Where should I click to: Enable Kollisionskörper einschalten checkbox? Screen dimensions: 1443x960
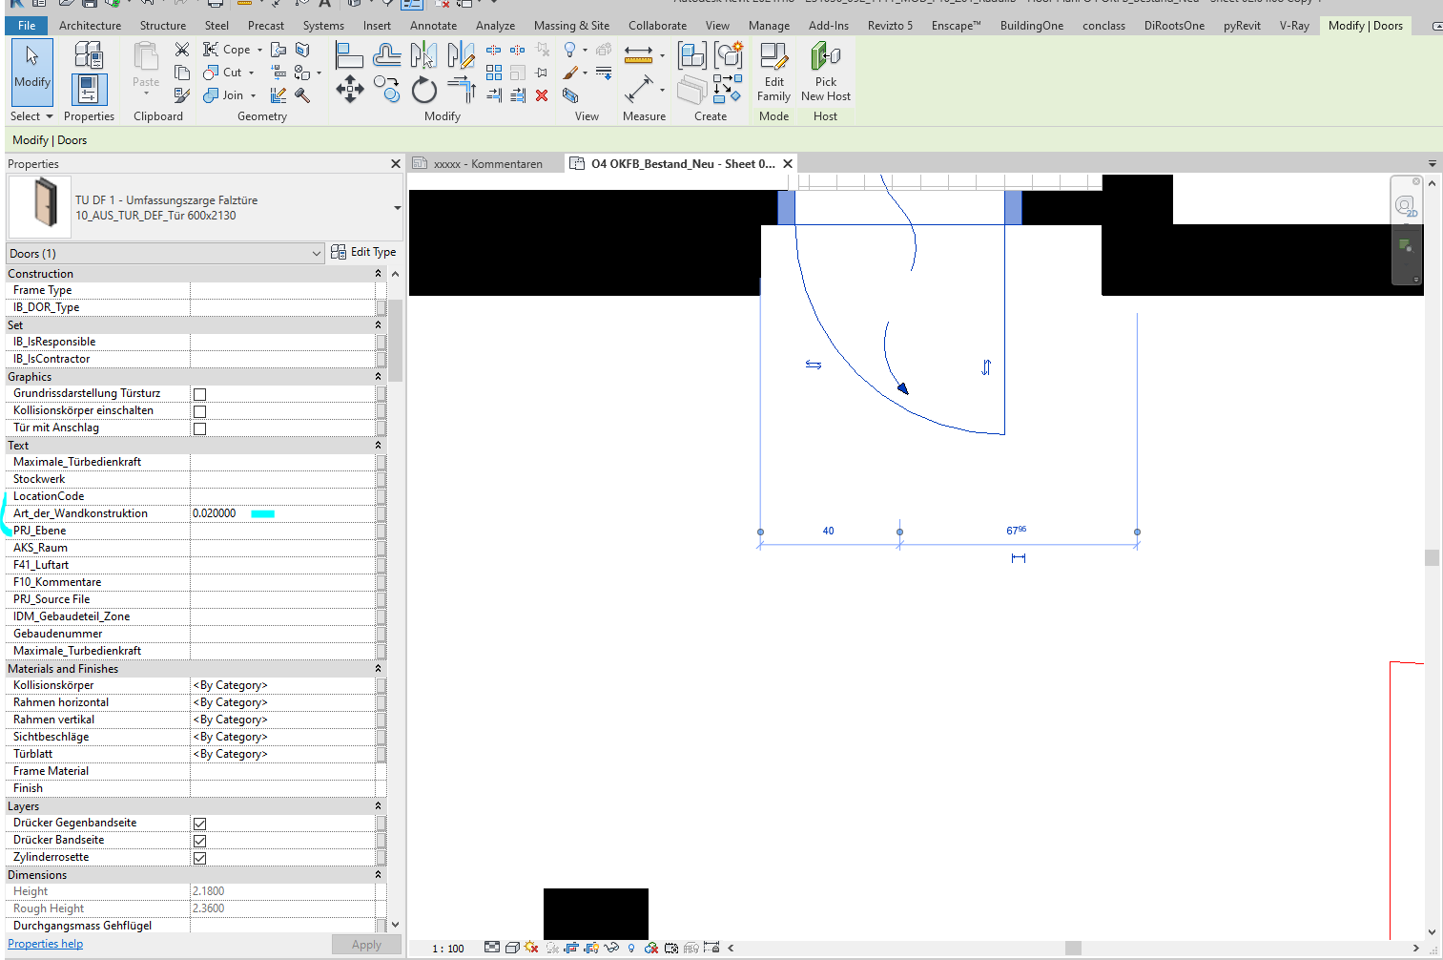tap(199, 411)
